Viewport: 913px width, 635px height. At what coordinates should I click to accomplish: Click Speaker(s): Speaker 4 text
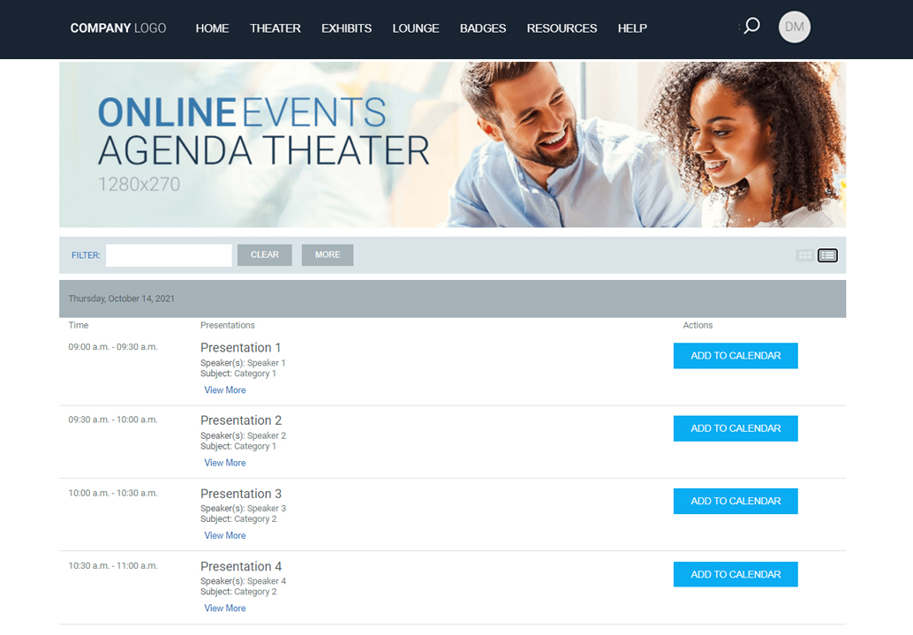pyautogui.click(x=244, y=581)
